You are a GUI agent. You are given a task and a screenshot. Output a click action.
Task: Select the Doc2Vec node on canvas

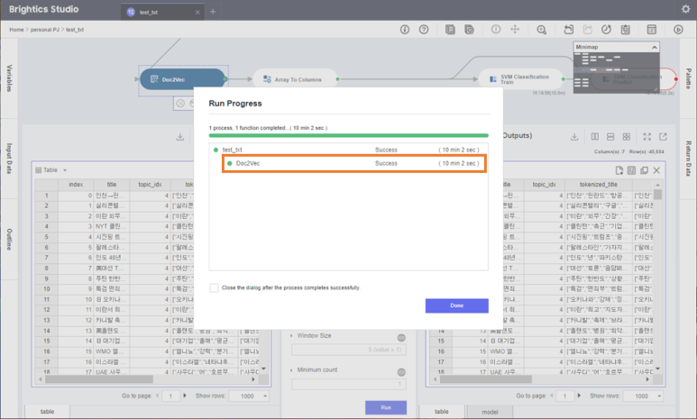point(182,79)
